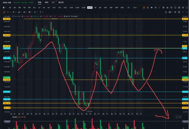Take a chart screenshot with camera icon

tap(179, 7)
